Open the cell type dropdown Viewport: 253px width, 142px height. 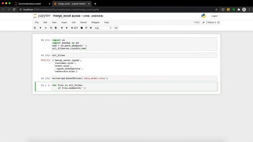(103, 28)
